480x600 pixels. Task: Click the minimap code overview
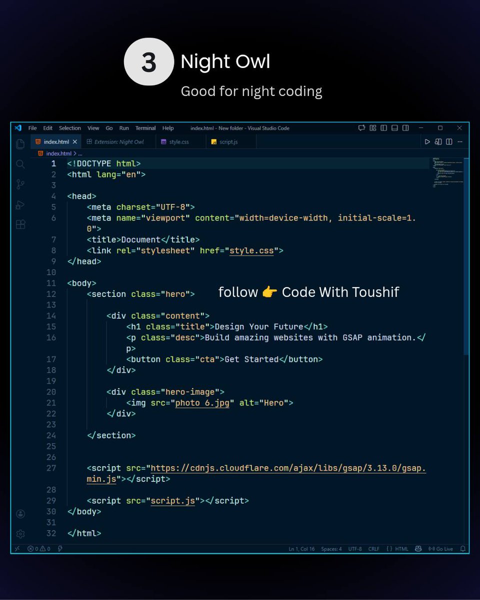[448, 172]
